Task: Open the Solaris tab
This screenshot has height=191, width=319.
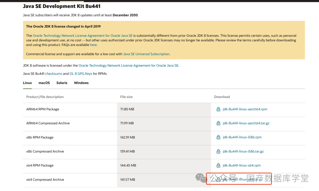Action: coord(62,83)
